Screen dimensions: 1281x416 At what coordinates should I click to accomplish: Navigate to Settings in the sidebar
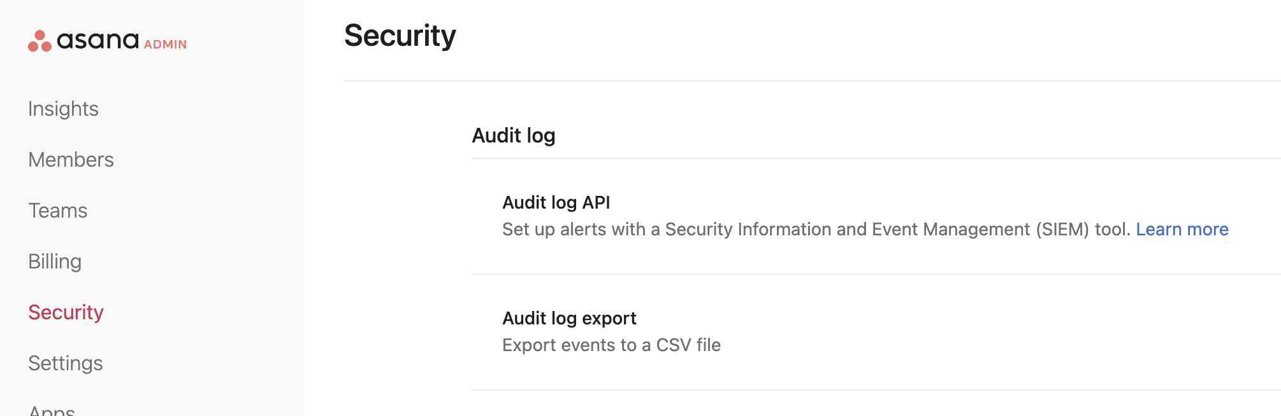tap(66, 363)
